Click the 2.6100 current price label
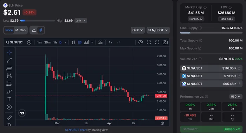Screen dimensions: 246x133 [161, 96]
